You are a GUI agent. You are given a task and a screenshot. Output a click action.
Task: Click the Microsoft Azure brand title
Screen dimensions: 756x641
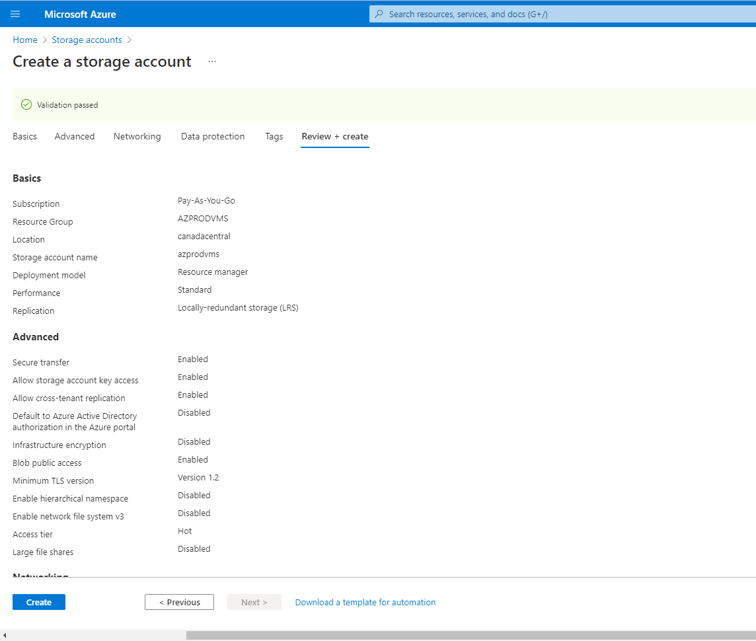tap(80, 15)
